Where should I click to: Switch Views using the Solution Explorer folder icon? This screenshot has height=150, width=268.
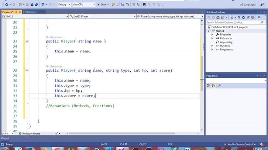coord(222,17)
